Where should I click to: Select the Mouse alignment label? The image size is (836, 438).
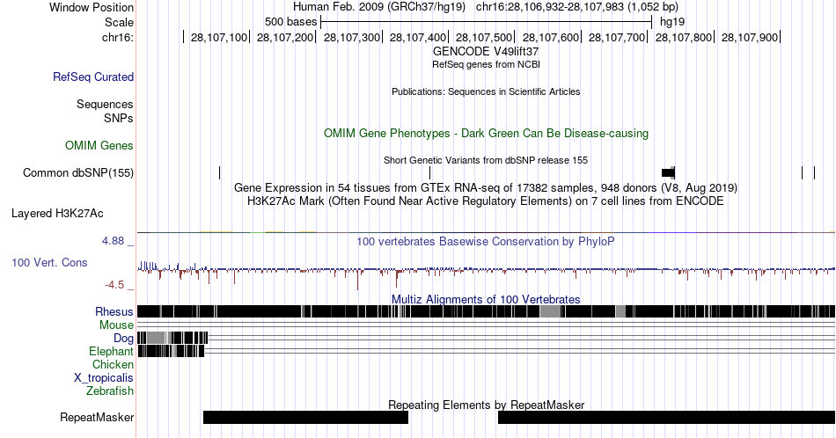click(116, 325)
